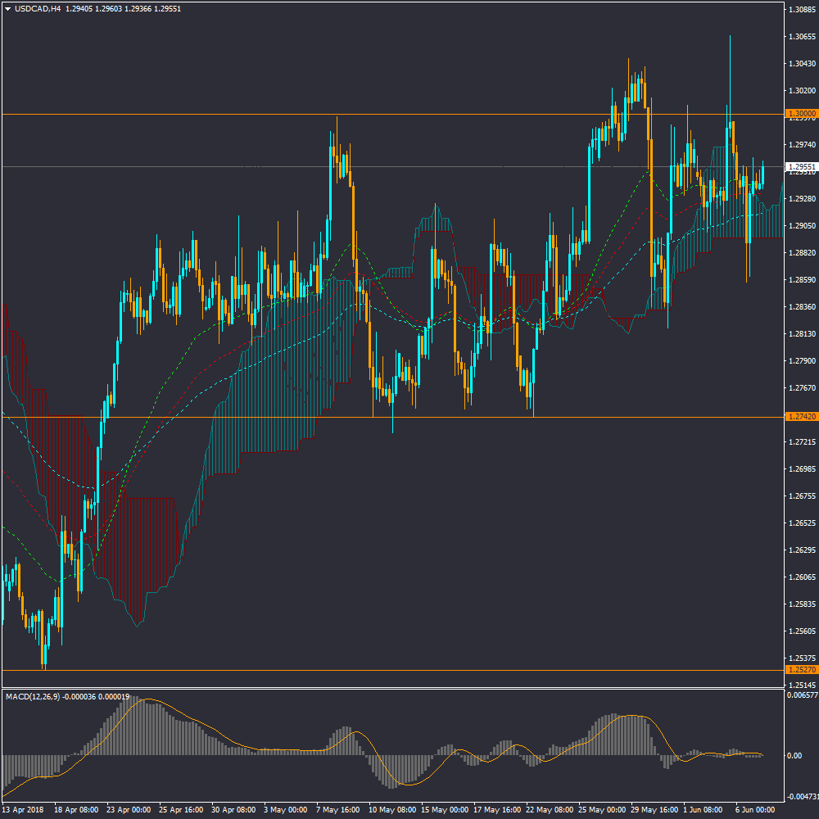Screen dimensions: 819x819
Task: Click the 0.00 zero mark on MACD scale
Action: (x=794, y=755)
